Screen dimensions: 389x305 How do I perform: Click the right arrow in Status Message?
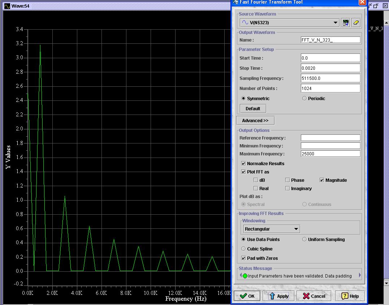coord(359,275)
